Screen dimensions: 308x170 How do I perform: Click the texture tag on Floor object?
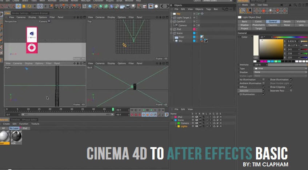(202, 37)
